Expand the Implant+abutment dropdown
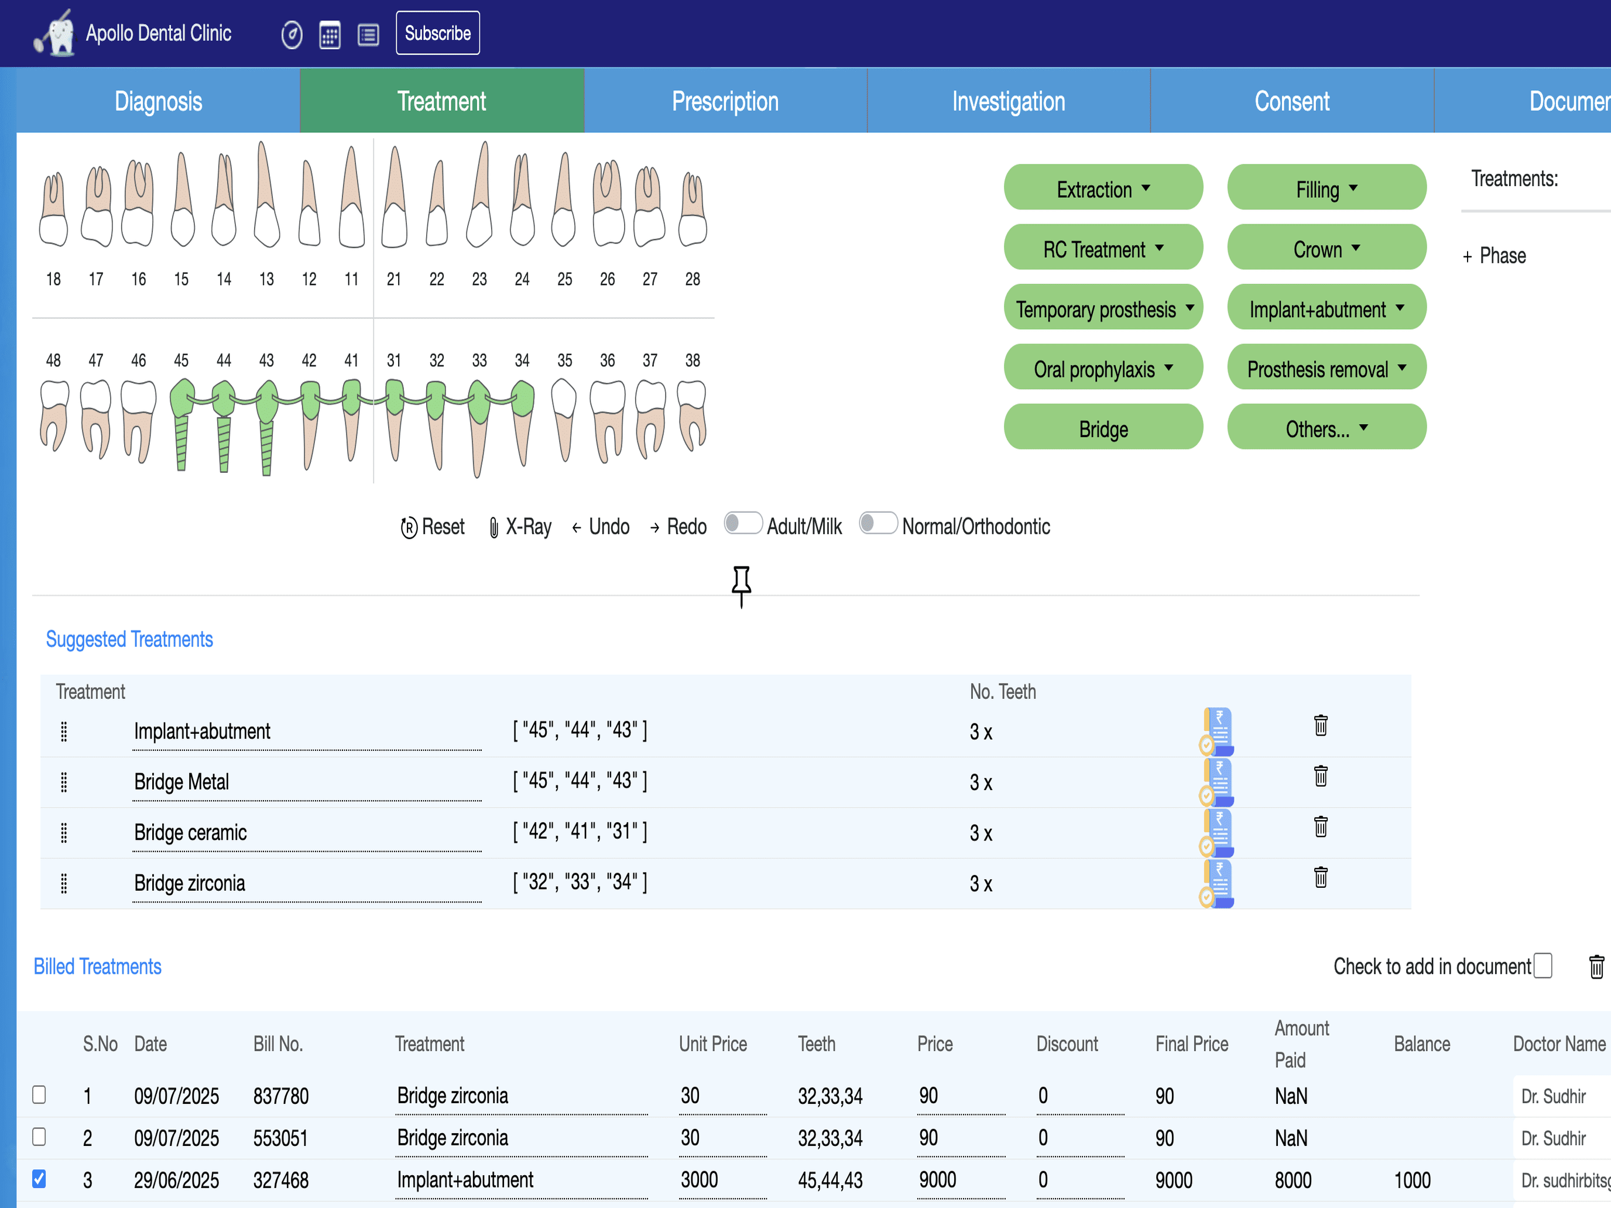 click(1326, 307)
